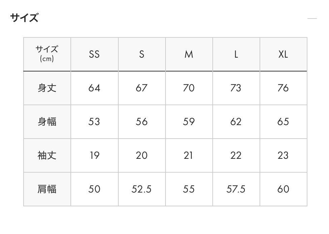Select the SS size column header

tap(94, 54)
